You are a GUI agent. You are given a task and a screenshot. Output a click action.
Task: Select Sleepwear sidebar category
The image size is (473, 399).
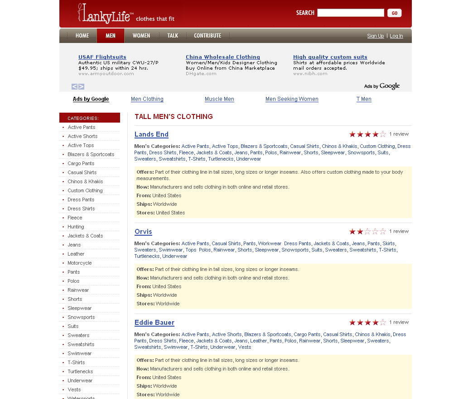point(80,308)
